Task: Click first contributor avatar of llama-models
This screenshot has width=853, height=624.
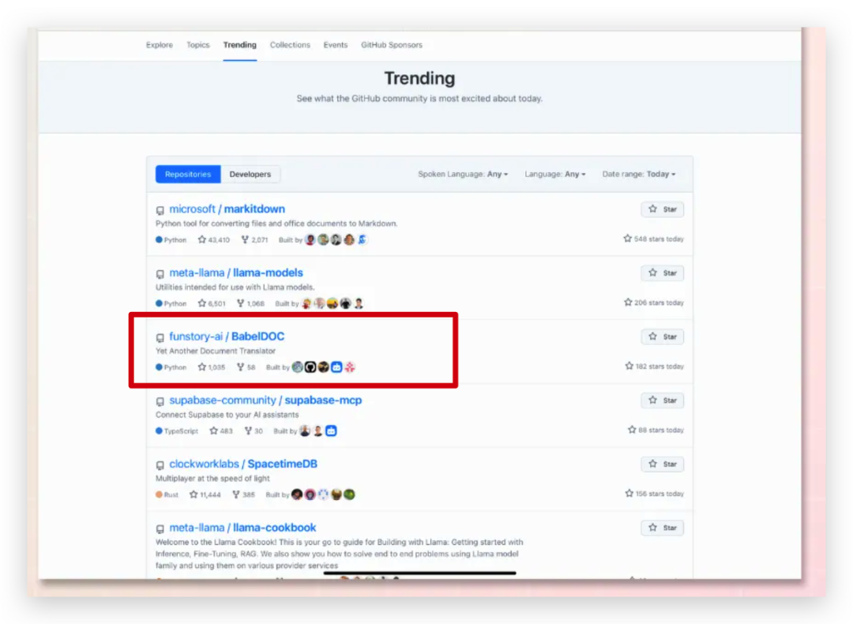Action: point(306,303)
